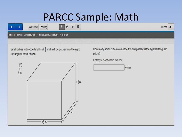182x137 pixels.
Task: Open the Guest user dropdown menu
Action: point(171,27)
